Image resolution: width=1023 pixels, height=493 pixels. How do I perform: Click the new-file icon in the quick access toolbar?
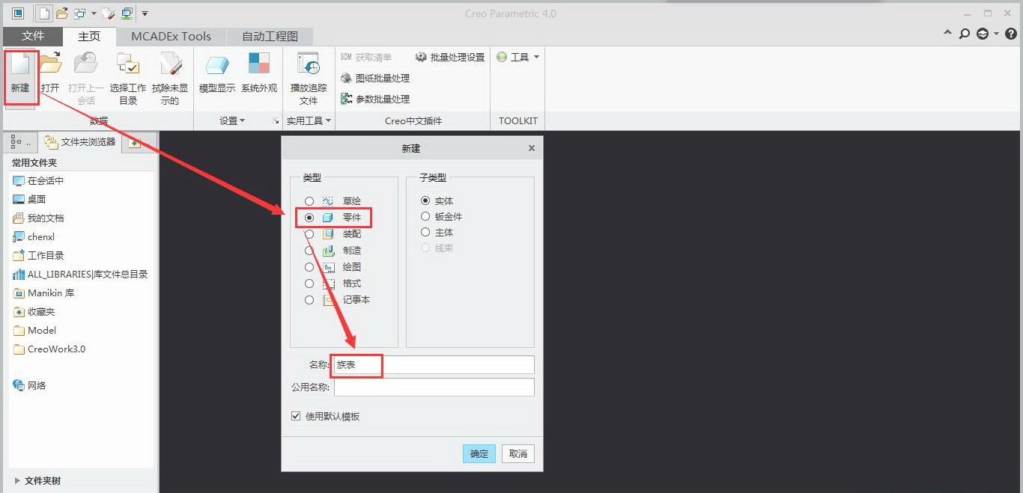pos(45,13)
